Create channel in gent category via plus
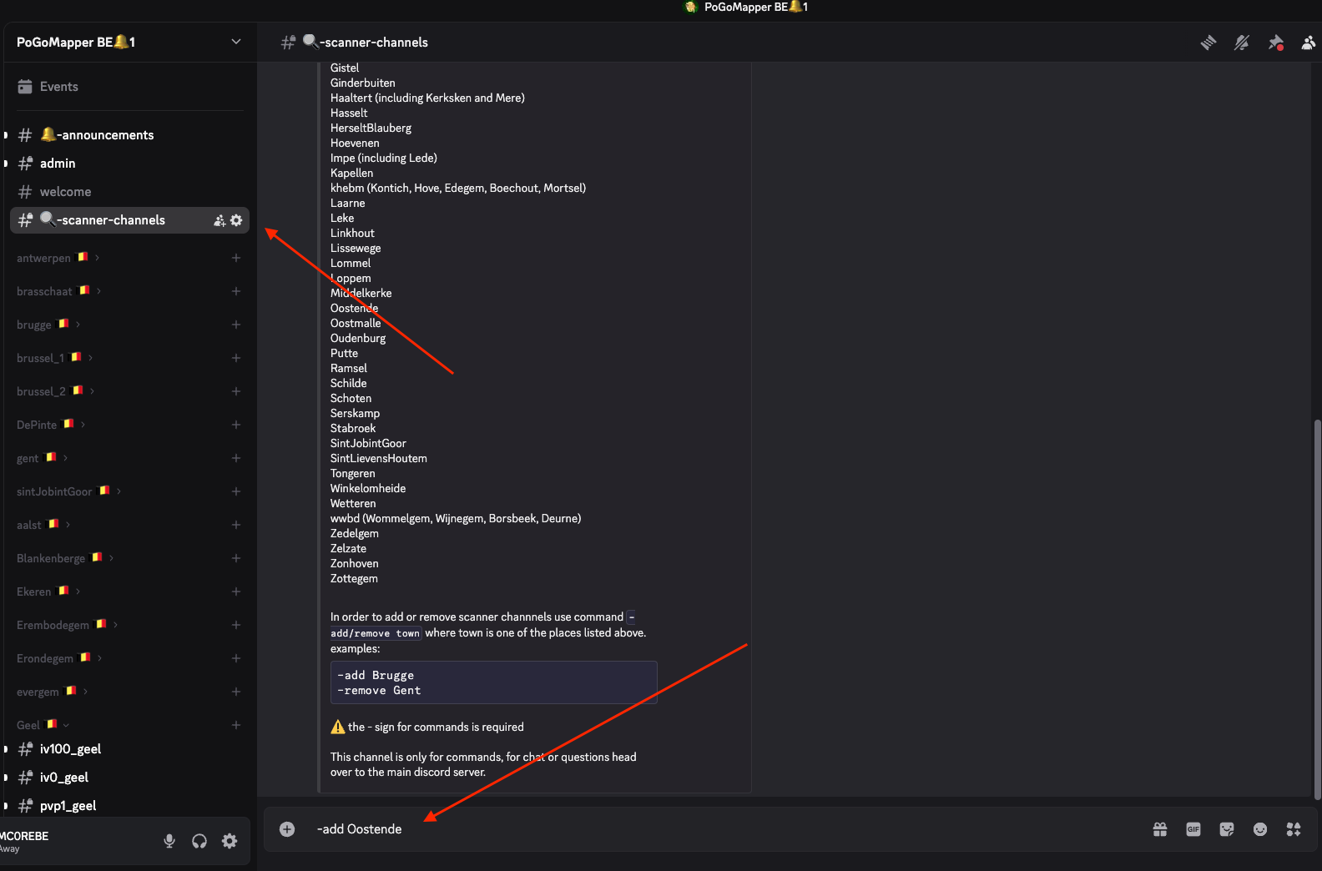Viewport: 1322px width, 871px height. point(236,458)
